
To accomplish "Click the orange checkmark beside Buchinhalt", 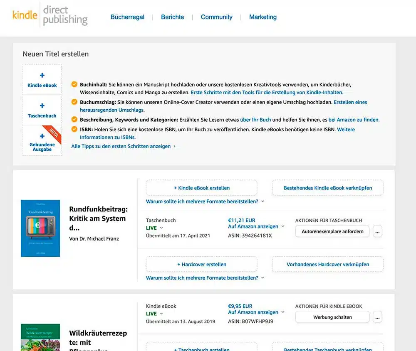I will (x=74, y=84).
